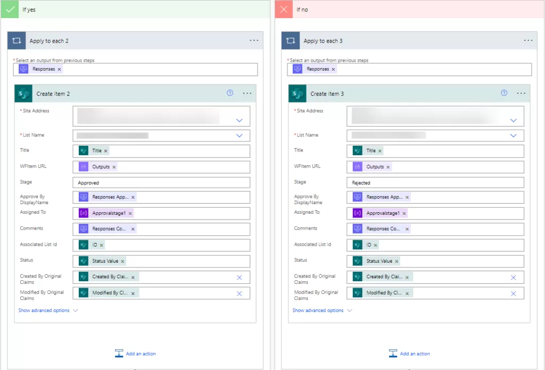Remove Approvalstage1 token in Create item 2
This screenshot has height=370, width=545.
[130, 213]
